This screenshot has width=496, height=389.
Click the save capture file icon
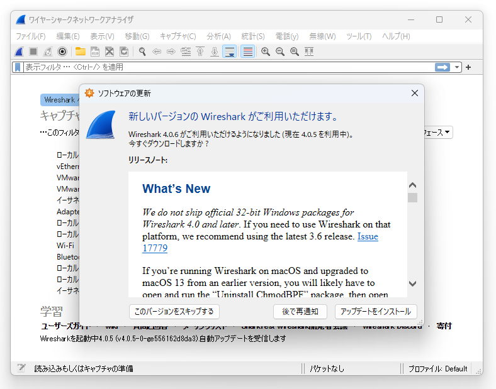click(x=95, y=52)
